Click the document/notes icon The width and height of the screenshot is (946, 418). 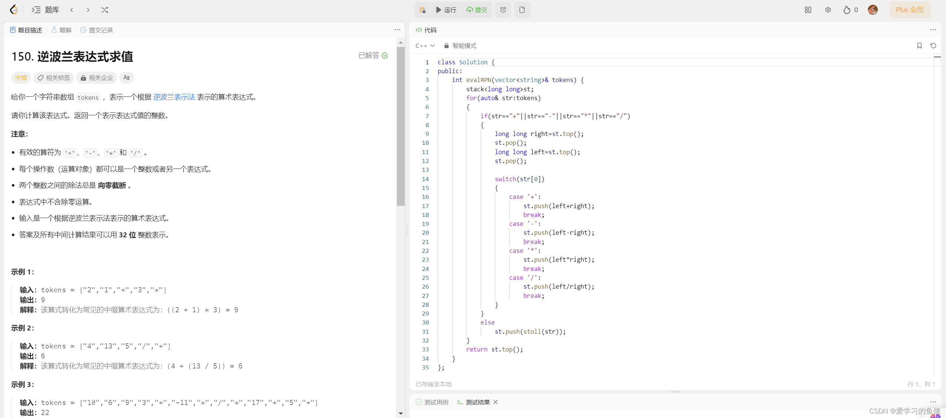(x=521, y=10)
